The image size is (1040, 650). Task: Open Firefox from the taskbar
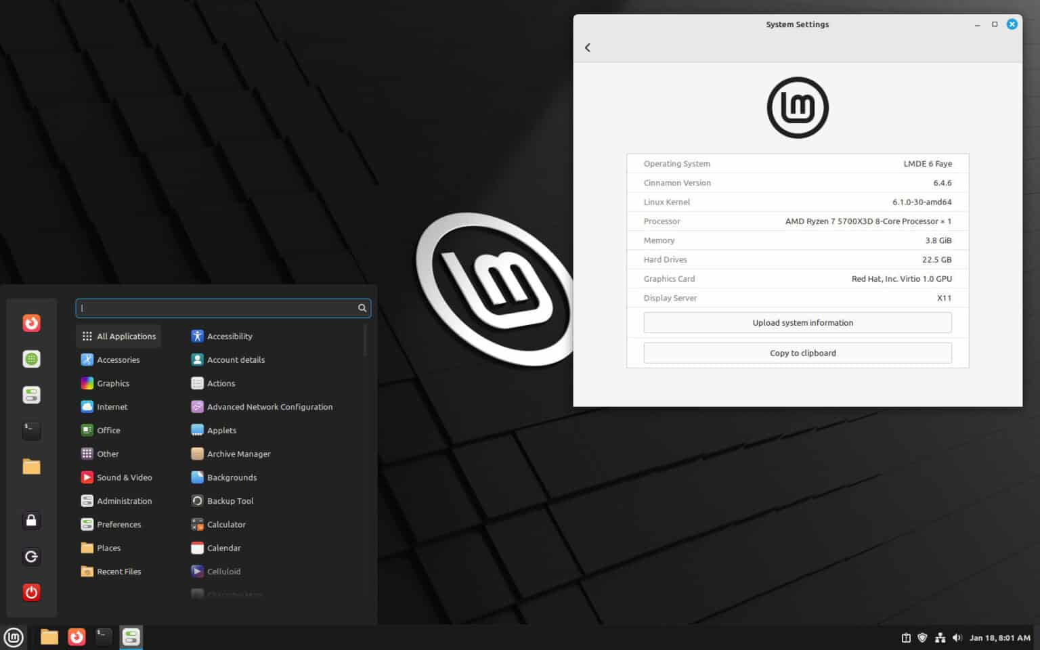click(77, 637)
